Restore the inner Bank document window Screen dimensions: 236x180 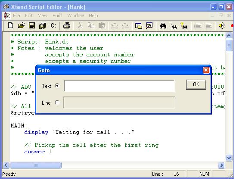[220, 16]
